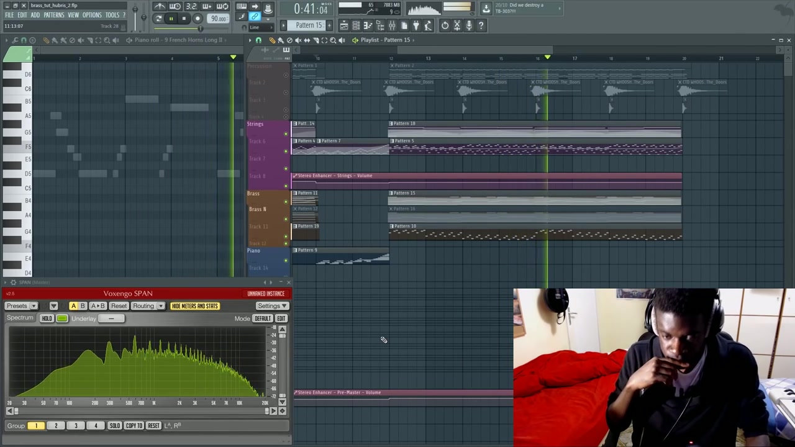Click the HIDE METERS AND STATS button
The width and height of the screenshot is (795, 447).
point(195,305)
